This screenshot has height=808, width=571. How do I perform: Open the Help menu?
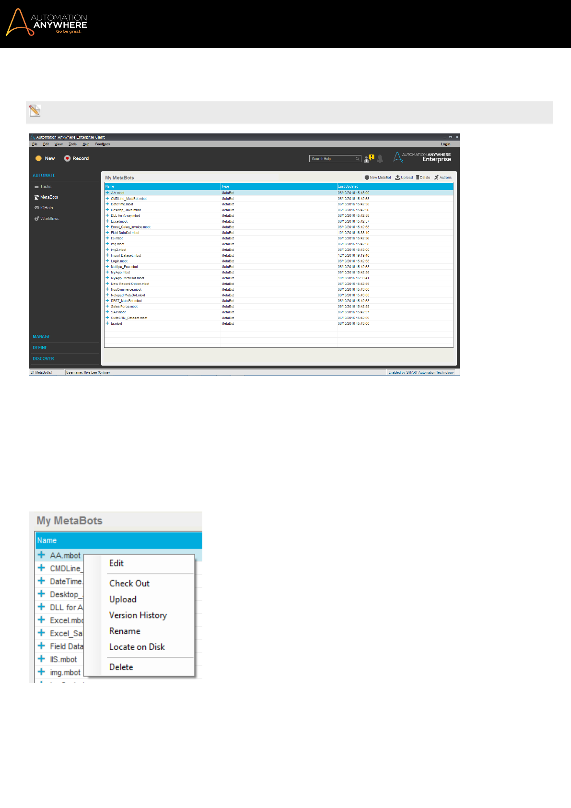tap(86, 144)
